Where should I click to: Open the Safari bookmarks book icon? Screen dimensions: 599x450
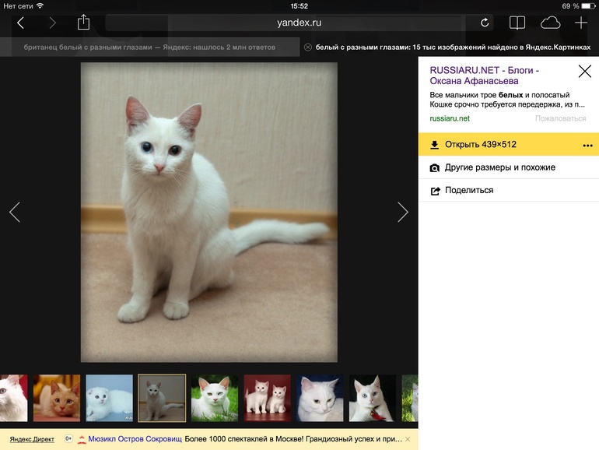click(x=517, y=23)
